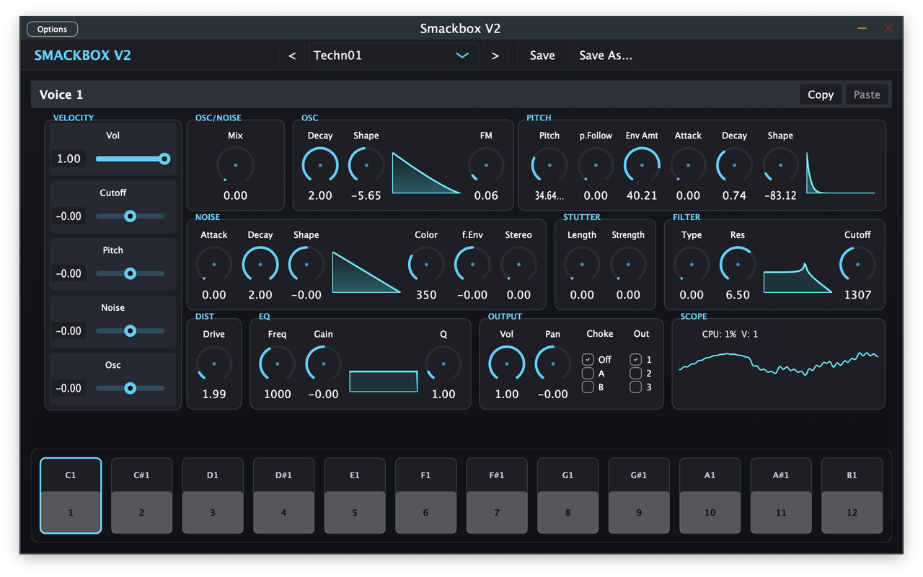Select the G#1 pad 9
This screenshot has width=923, height=577.
[x=639, y=495]
